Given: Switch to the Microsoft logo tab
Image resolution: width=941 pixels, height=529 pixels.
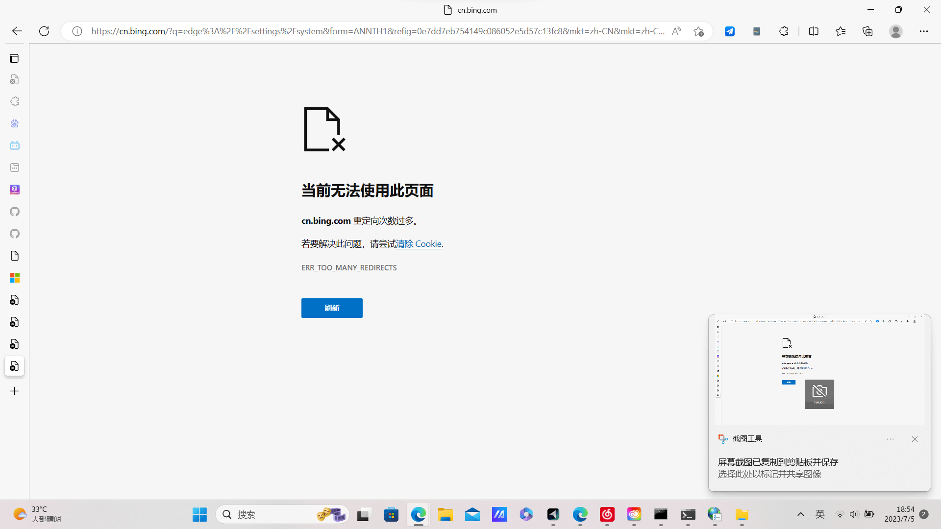Looking at the screenshot, I should click(x=14, y=278).
